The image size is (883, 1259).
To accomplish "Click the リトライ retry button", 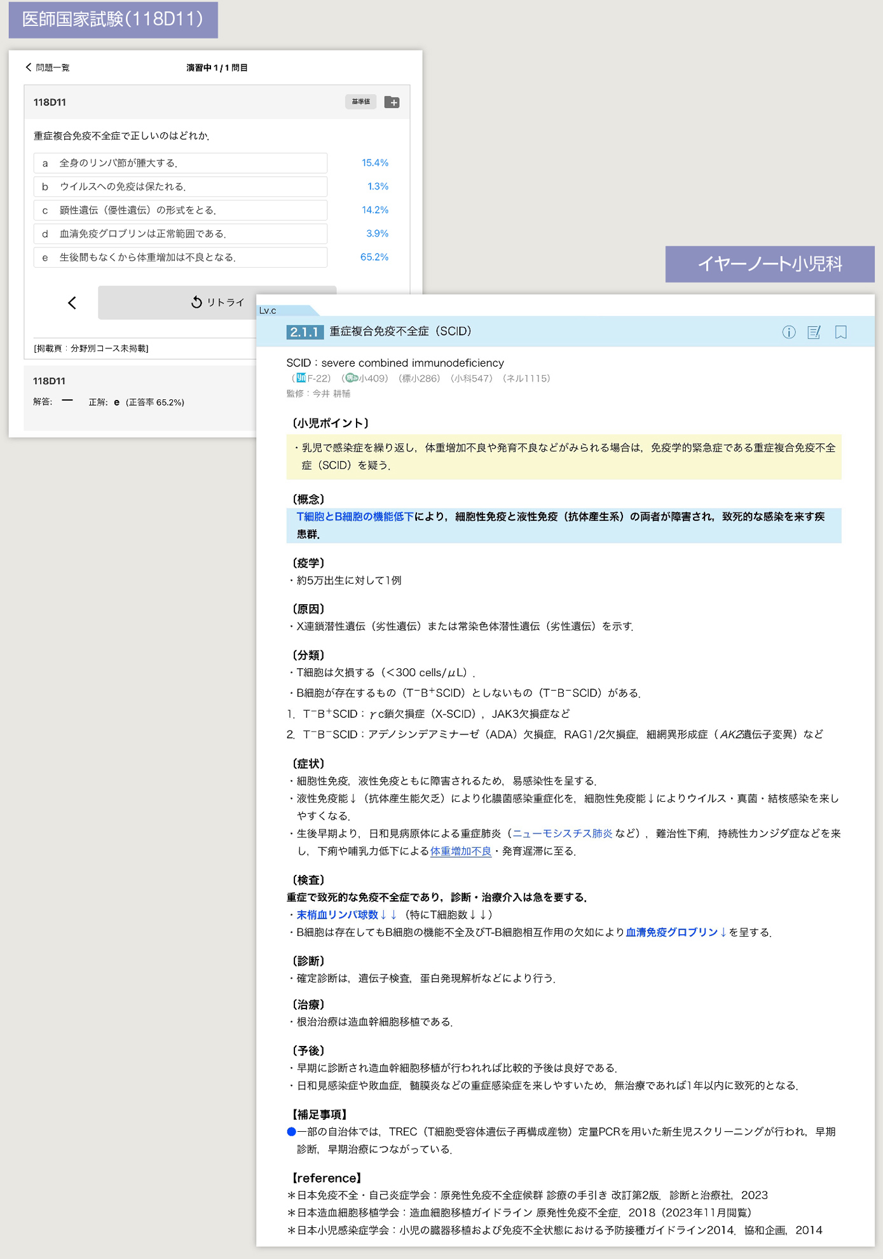I will [217, 303].
